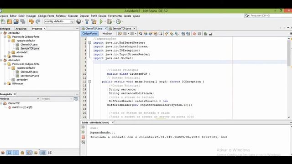
Task: Select the Atividade4 project node
Action: click(x=14, y=60)
